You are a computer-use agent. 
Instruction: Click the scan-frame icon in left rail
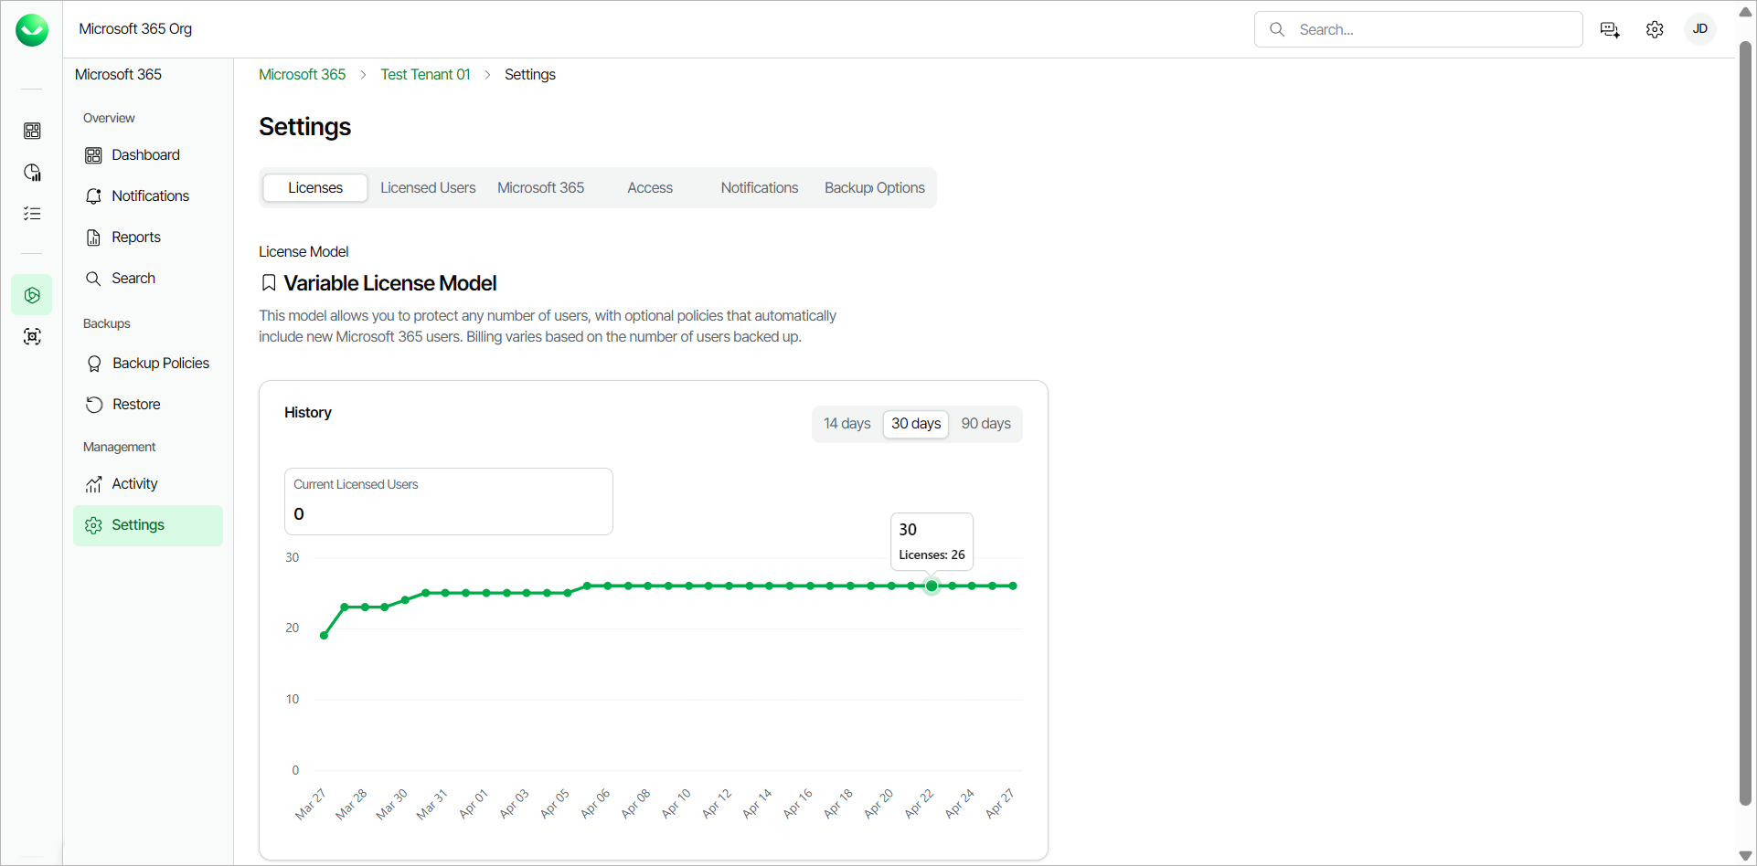[32, 336]
